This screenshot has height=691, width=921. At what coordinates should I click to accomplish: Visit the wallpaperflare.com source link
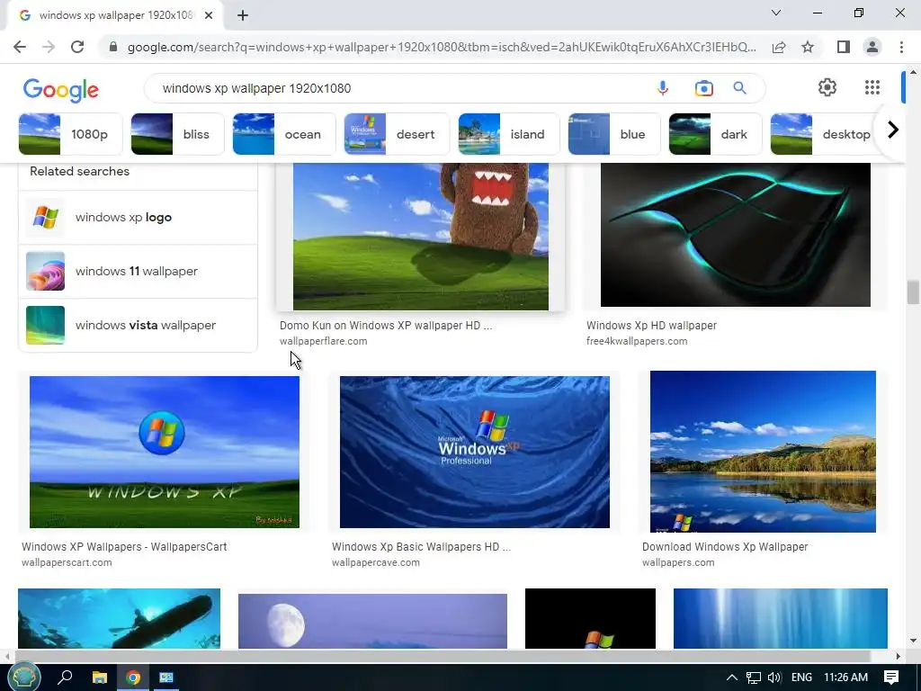click(x=323, y=341)
